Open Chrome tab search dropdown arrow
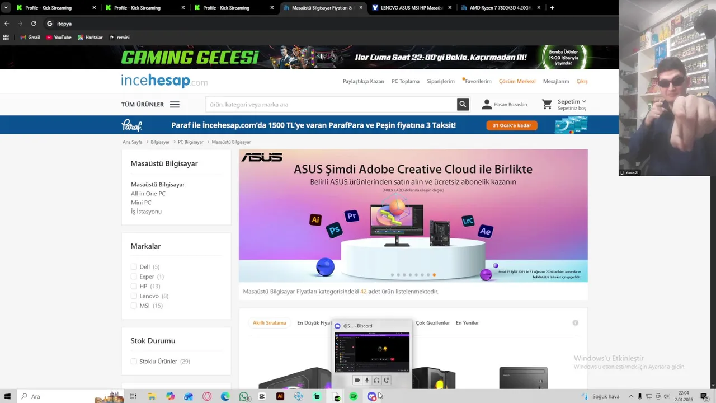Screen dimensions: 716x403 [x=6, y=8]
